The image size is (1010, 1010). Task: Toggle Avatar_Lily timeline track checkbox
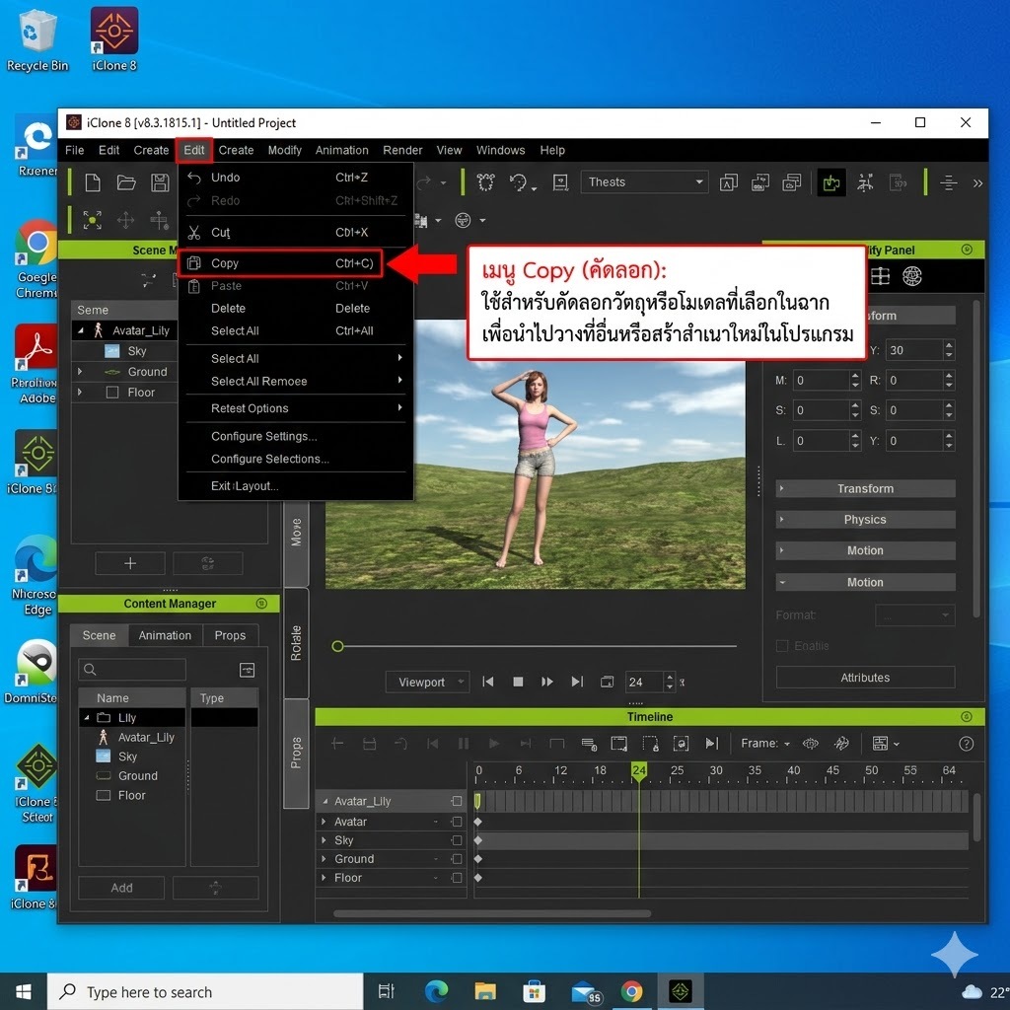tap(457, 801)
